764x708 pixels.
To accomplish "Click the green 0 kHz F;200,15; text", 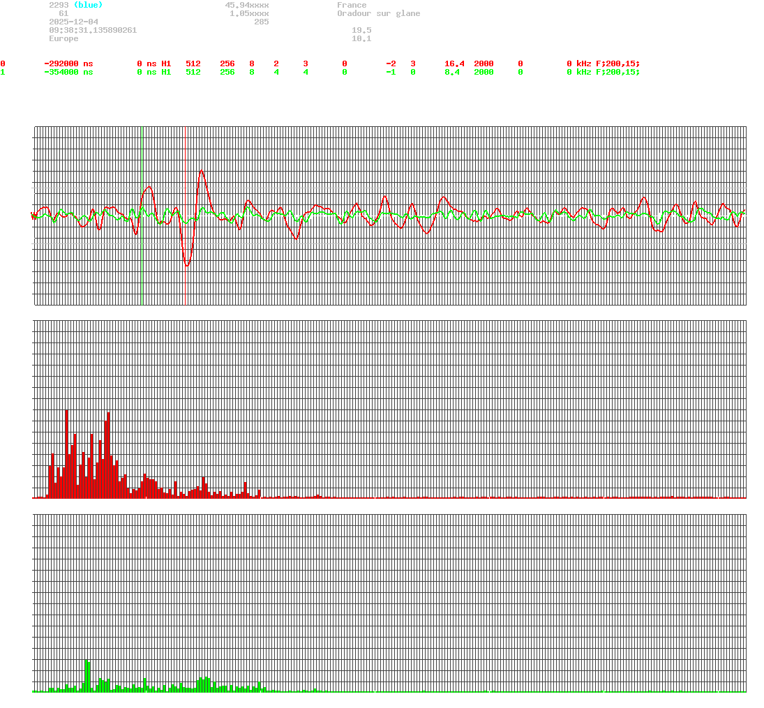I will [x=604, y=72].
